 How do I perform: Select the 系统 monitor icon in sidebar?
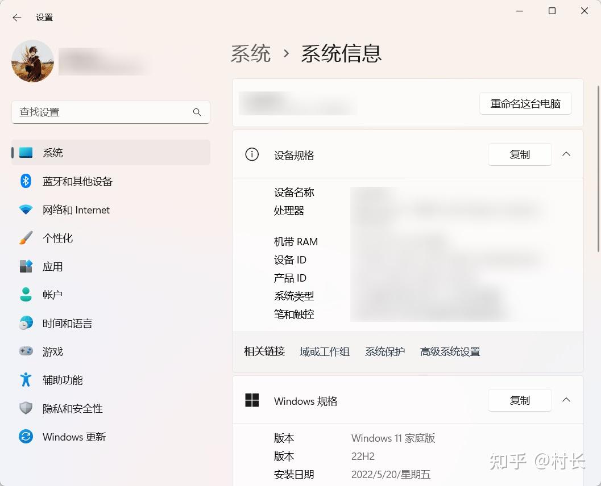(26, 153)
